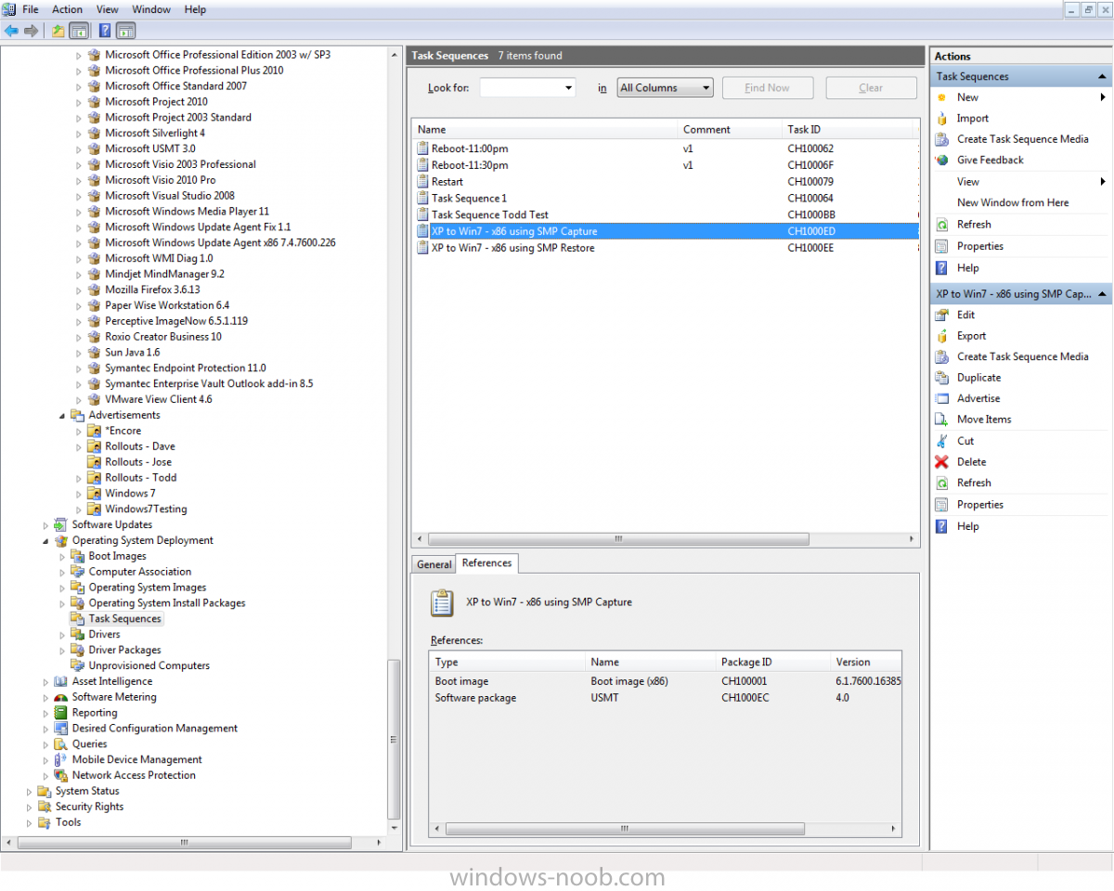The height and width of the screenshot is (891, 1114).
Task: Click the Duplicate action icon
Action: (x=941, y=378)
